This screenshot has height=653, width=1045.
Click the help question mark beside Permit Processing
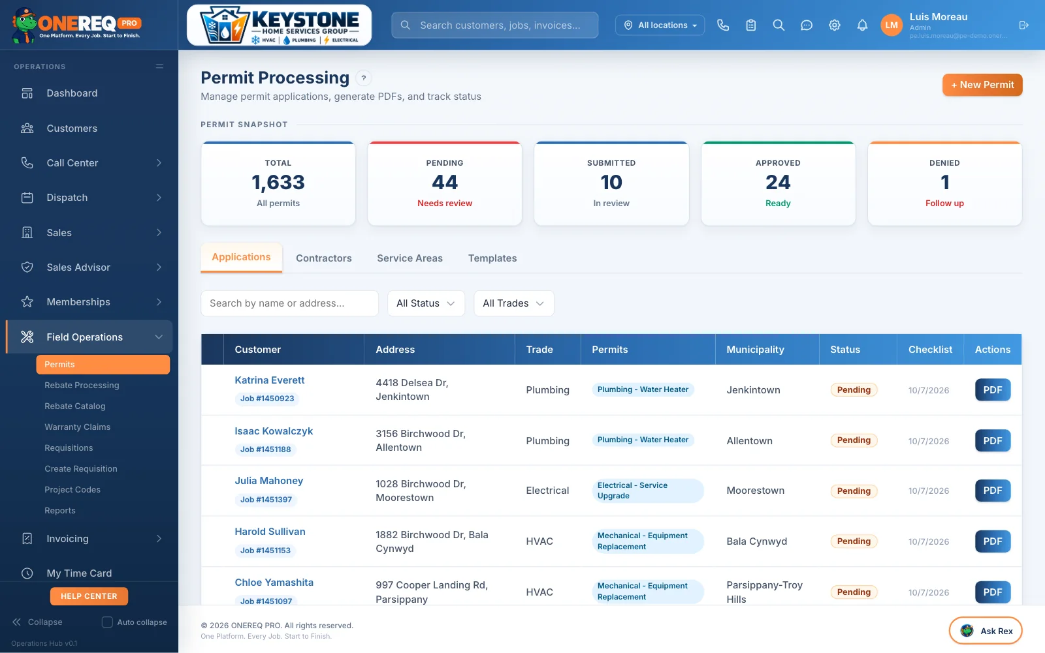364,78
